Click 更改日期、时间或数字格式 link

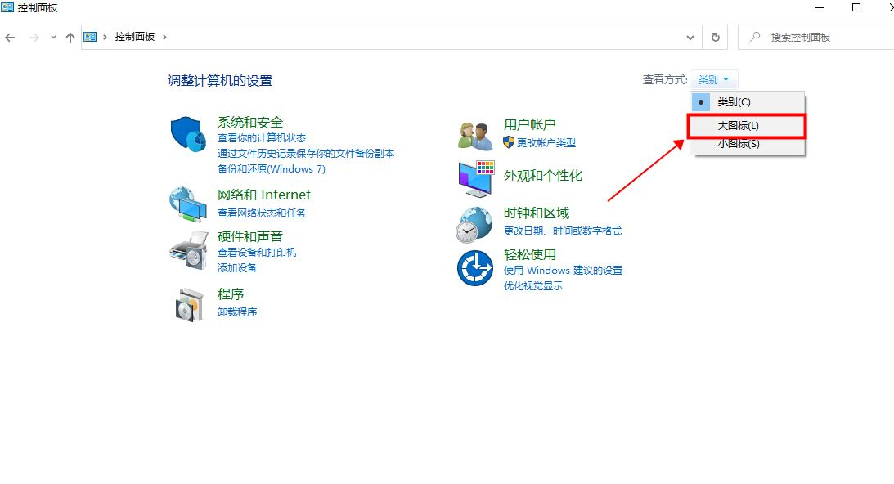[563, 231]
